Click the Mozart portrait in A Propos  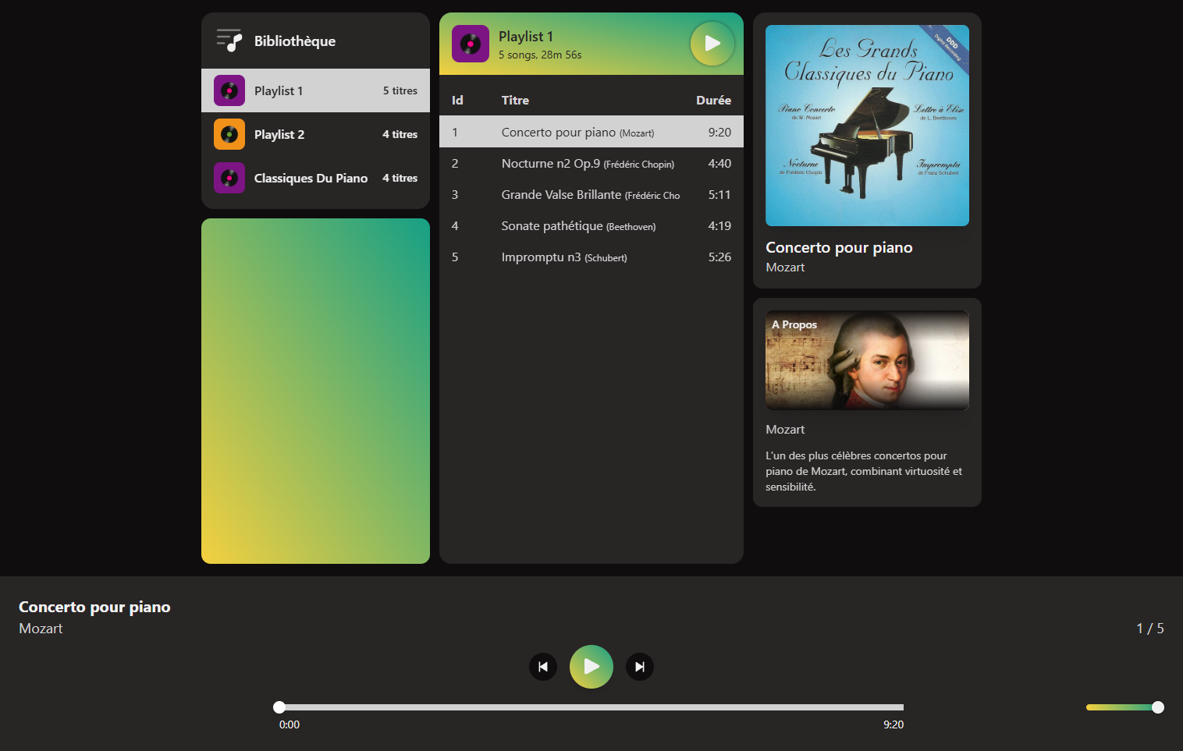tap(867, 360)
